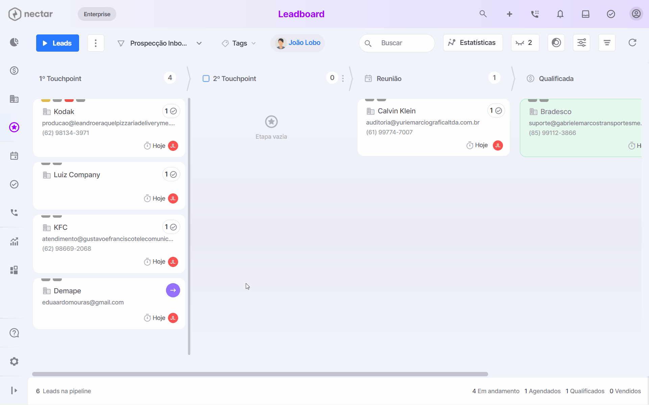The width and height of the screenshot is (649, 405).
Task: Click the refresh icon in toolbar
Action: (x=632, y=43)
